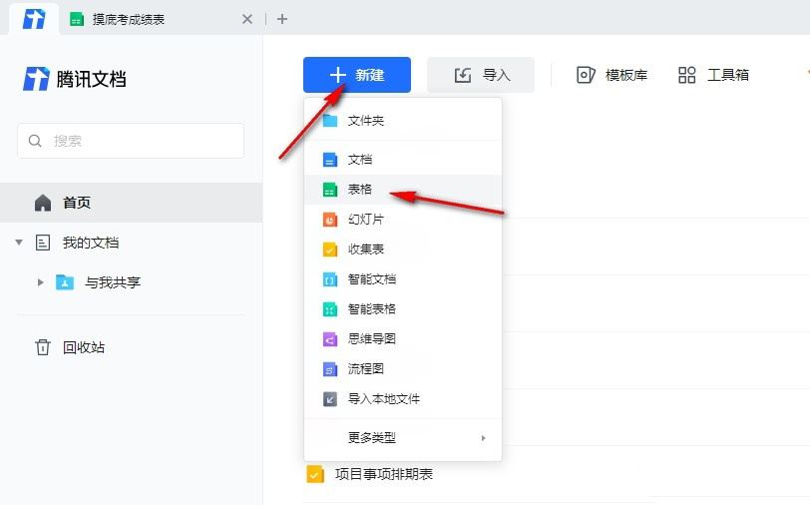Click the yellow form icon for 收集表
Screen dimensions: 810x505
(x=330, y=250)
